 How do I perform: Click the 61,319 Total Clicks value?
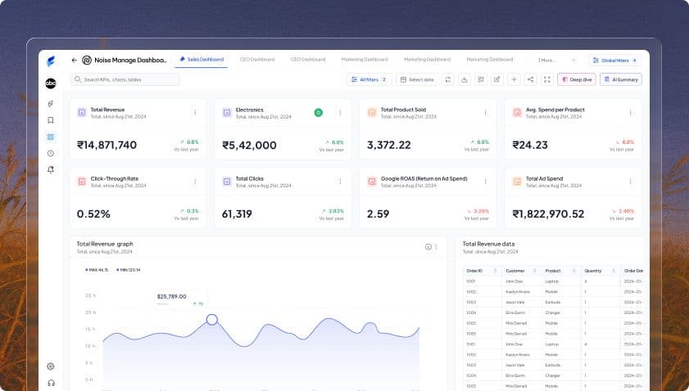point(237,214)
